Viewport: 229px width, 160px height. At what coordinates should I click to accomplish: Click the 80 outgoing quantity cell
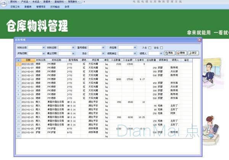[151, 109]
